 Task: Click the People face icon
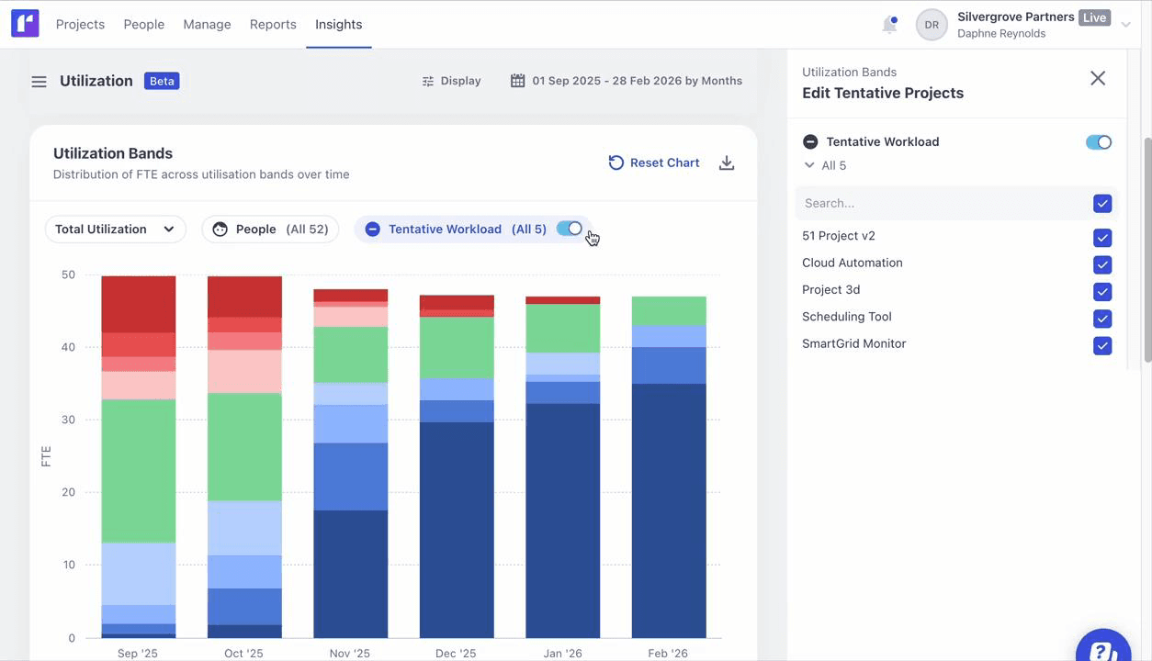pos(220,230)
